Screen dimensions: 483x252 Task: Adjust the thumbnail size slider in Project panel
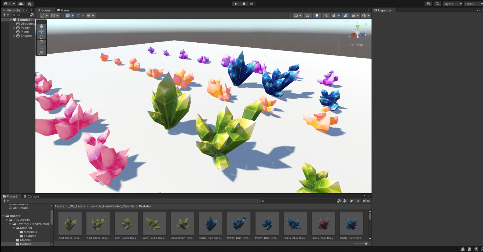click(x=366, y=244)
